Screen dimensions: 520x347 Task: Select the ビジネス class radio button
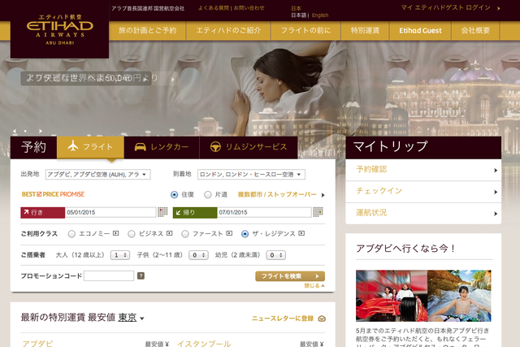tap(132, 234)
